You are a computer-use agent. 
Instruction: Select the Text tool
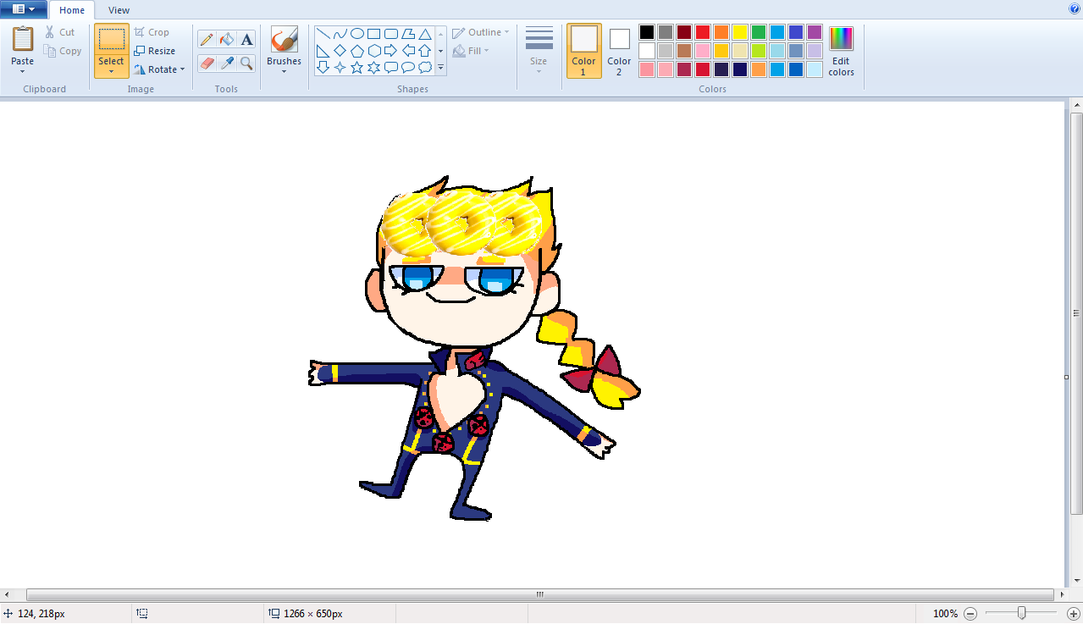[246, 40]
